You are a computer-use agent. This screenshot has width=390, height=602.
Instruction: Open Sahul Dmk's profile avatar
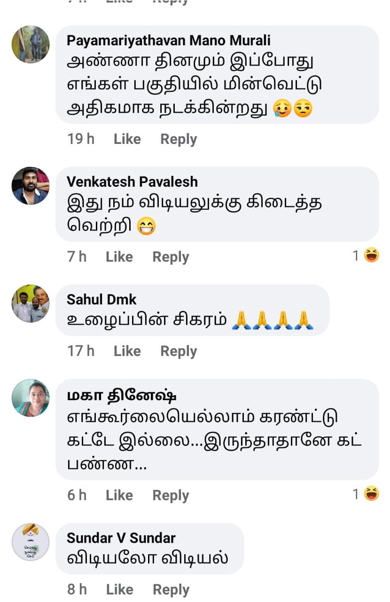pyautogui.click(x=31, y=303)
